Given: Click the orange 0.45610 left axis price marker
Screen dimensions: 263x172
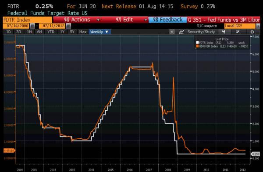Looking at the screenshot, I should pyautogui.click(x=9, y=151).
